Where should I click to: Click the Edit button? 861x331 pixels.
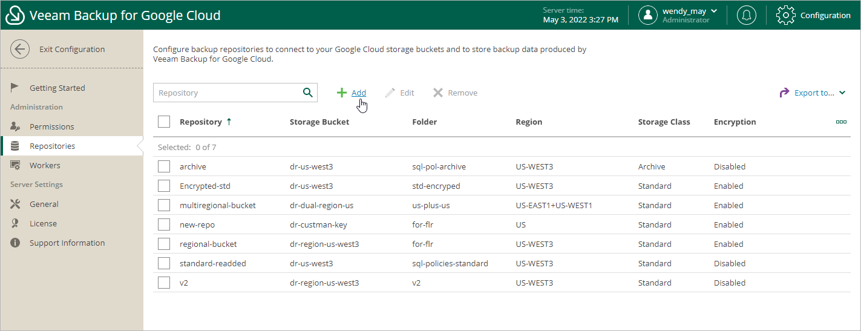pyautogui.click(x=399, y=93)
